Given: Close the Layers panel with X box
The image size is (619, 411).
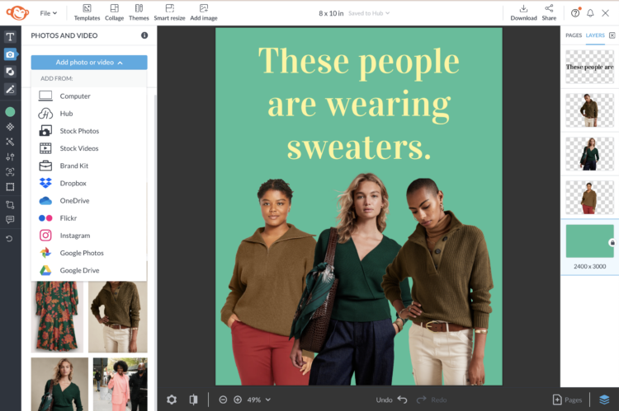Looking at the screenshot, I should [x=612, y=35].
